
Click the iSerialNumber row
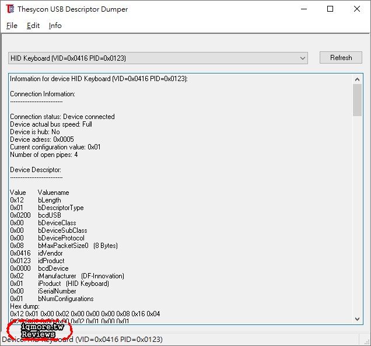pyautogui.click(x=43, y=291)
